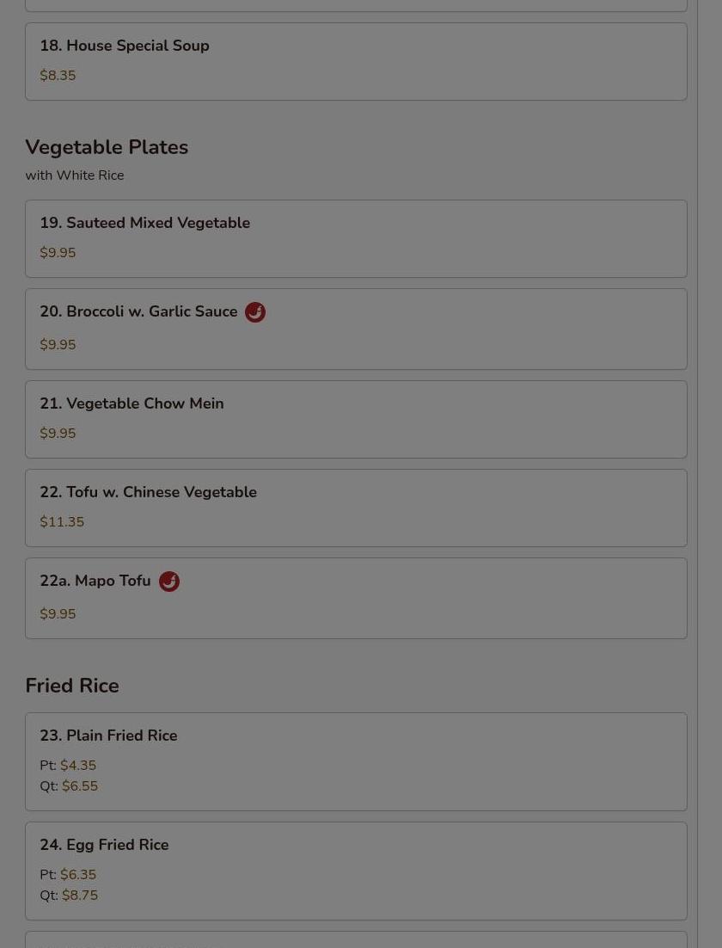722x948 pixels.
Task: Click the spicy chili icon next to Mapo Tofu
Action: pos(169,582)
